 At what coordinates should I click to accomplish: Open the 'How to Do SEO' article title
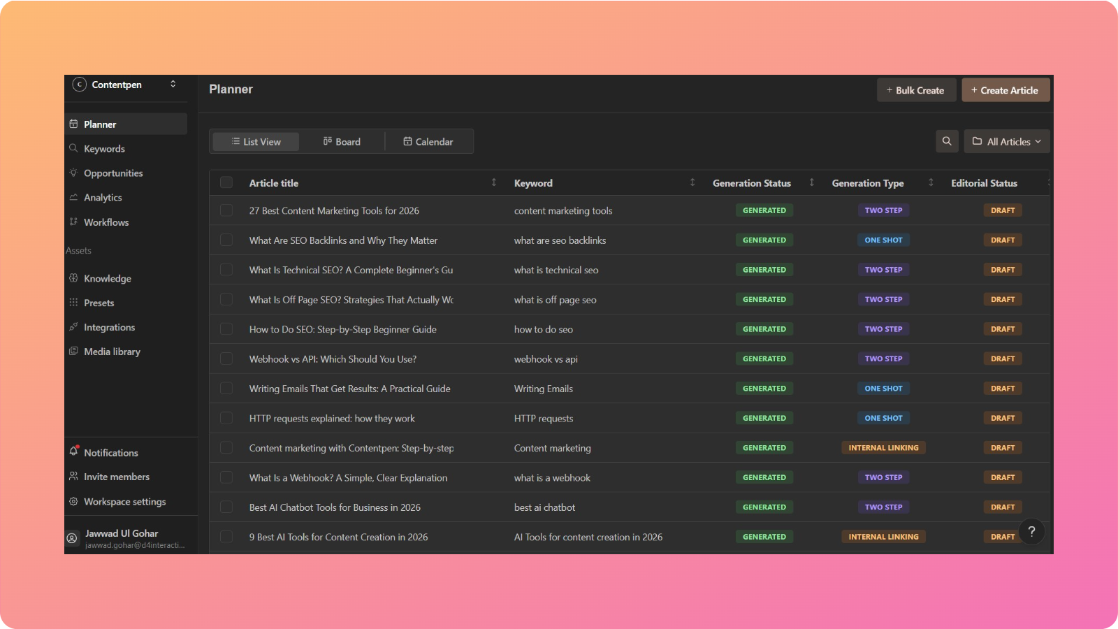[x=342, y=329]
